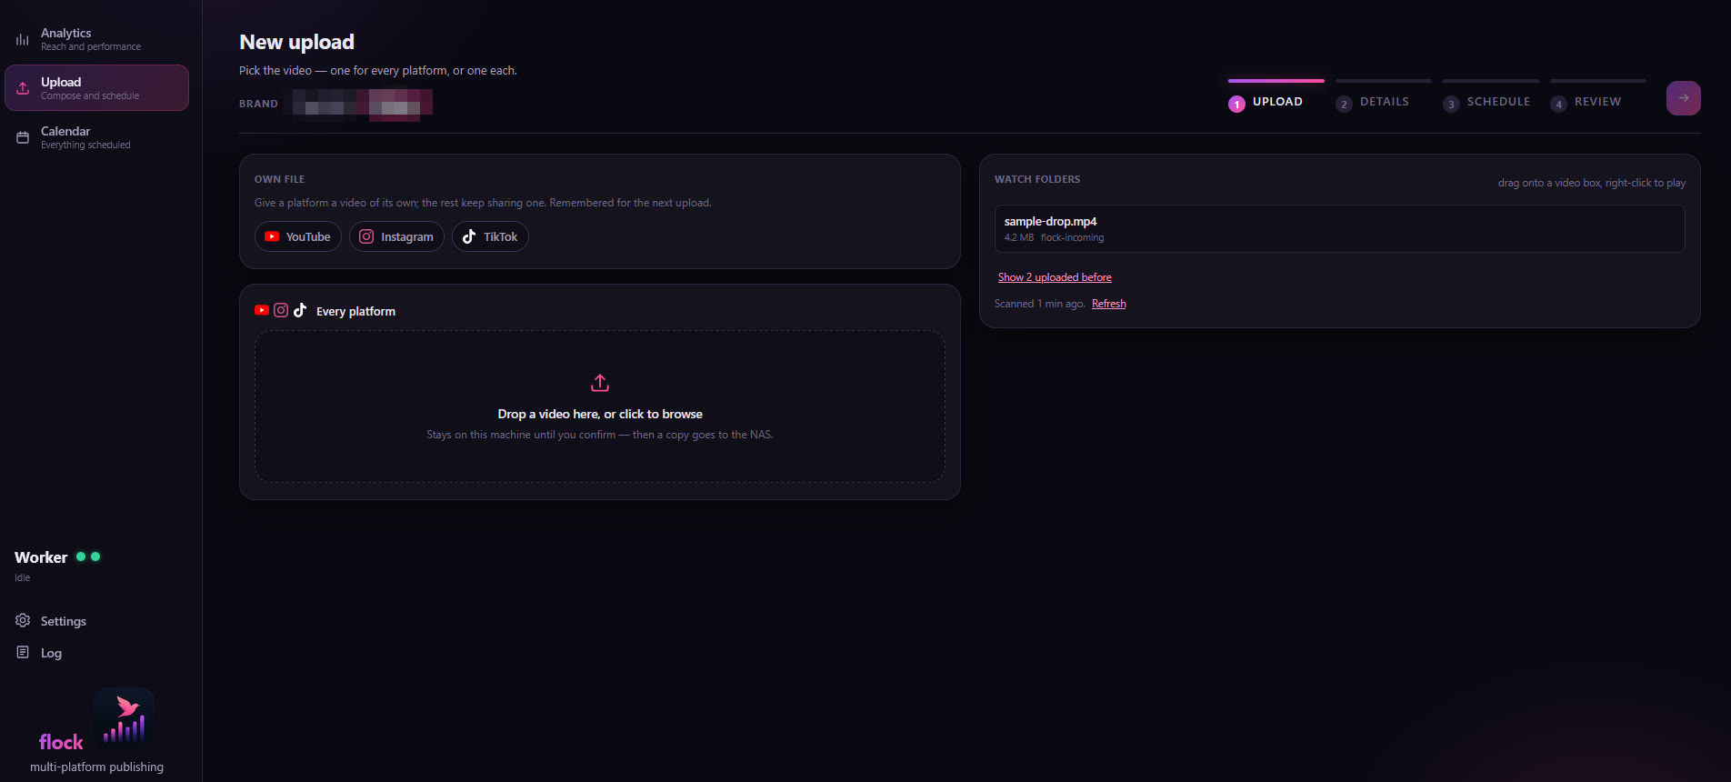
Task: Click the OWN FILE label
Action: click(x=279, y=179)
